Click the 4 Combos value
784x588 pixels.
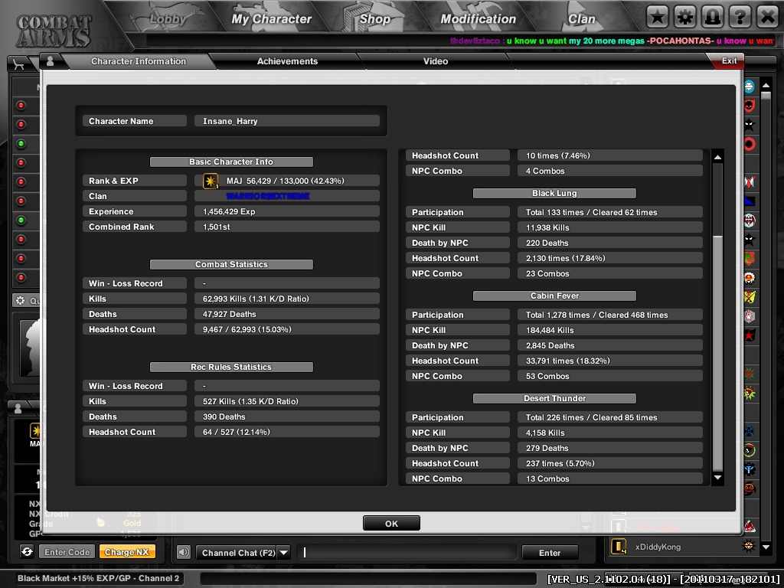point(545,171)
